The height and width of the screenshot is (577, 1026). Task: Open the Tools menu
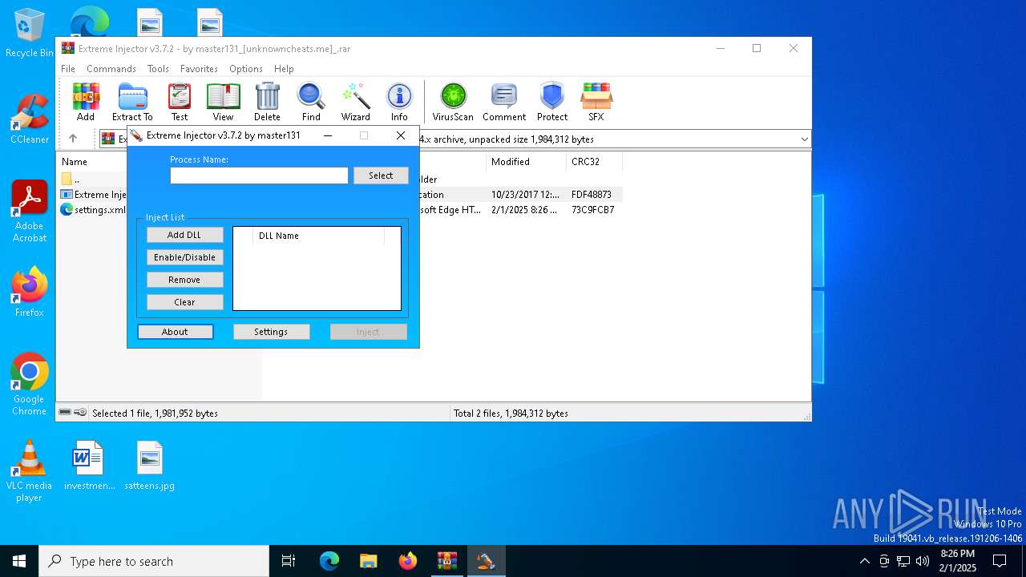coord(158,69)
